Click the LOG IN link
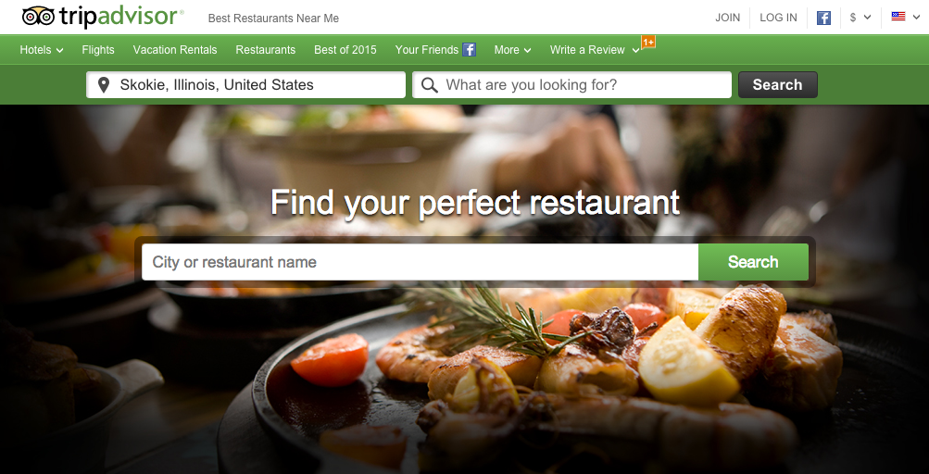This screenshot has height=474, width=929. [x=779, y=18]
